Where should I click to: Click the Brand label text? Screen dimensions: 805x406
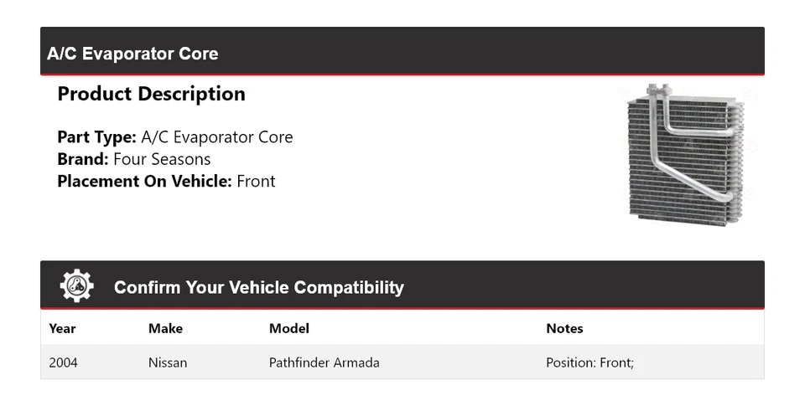(82, 159)
